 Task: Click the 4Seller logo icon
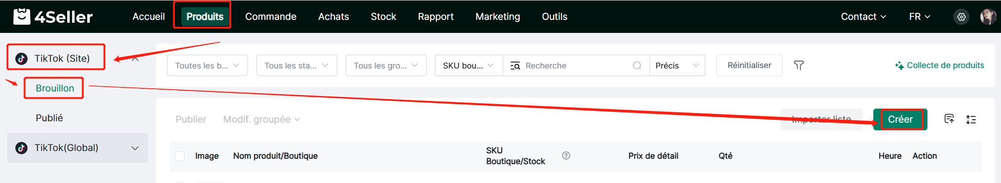tap(22, 17)
